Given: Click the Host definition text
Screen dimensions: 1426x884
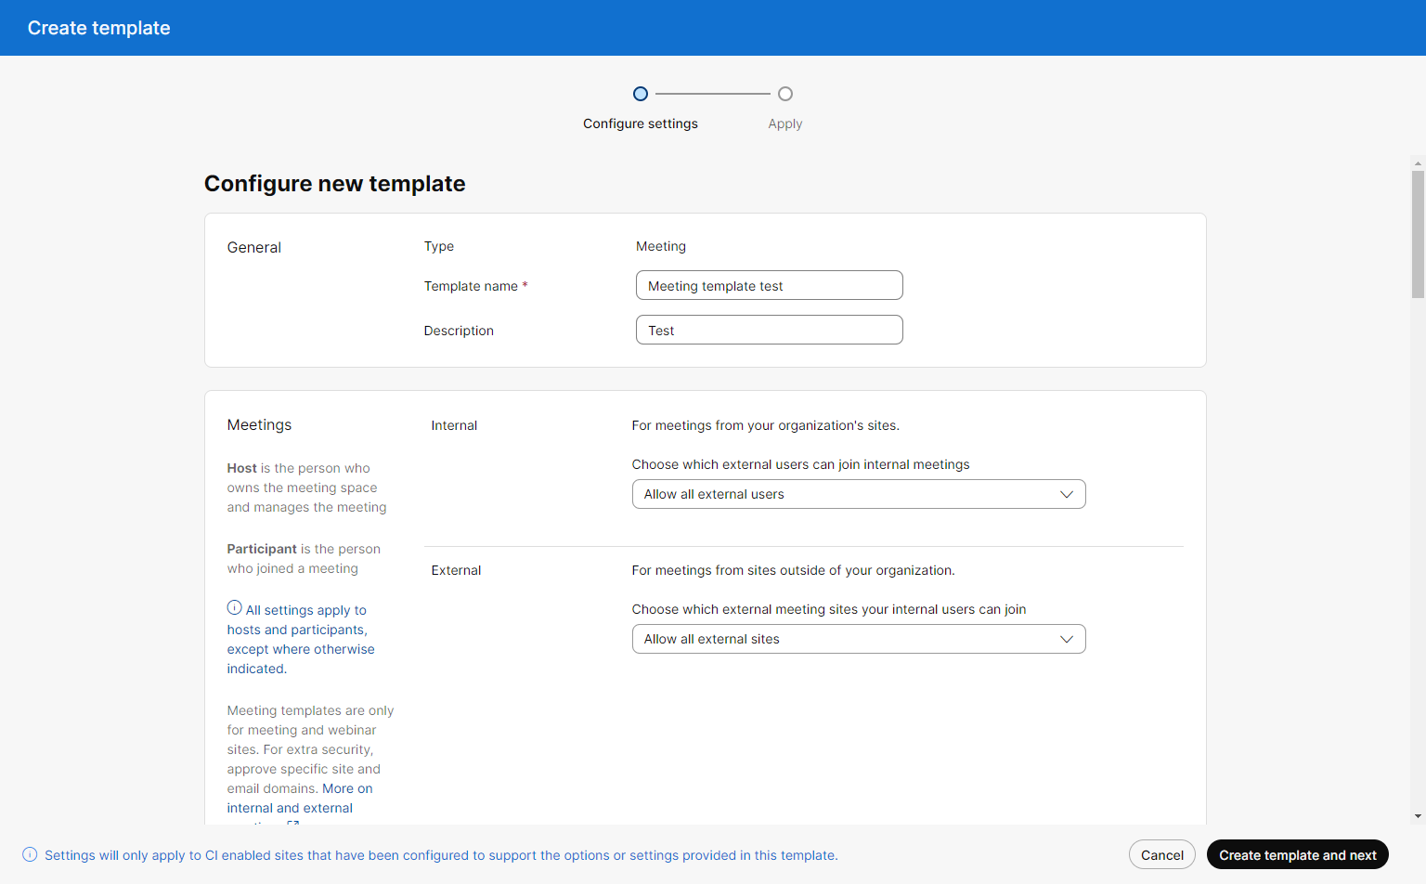Looking at the screenshot, I should [307, 487].
